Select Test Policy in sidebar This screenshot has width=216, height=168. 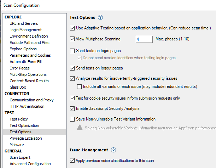(19, 119)
